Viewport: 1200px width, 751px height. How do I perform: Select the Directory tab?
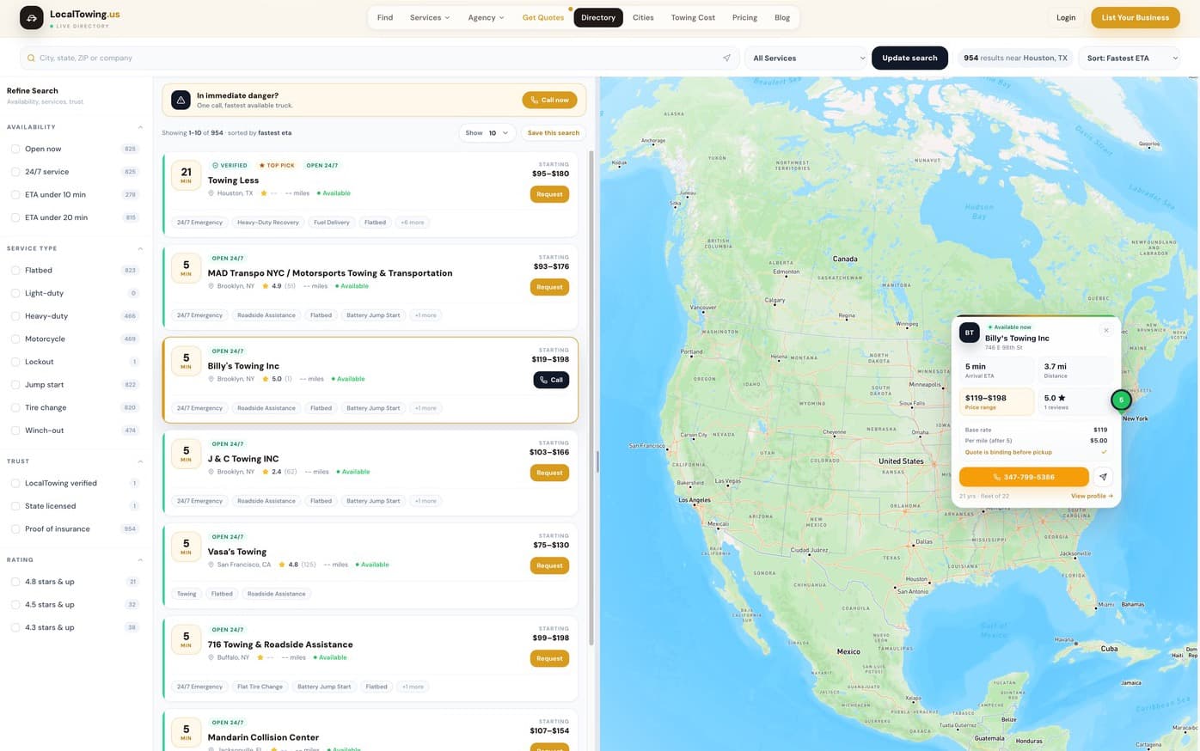click(598, 17)
